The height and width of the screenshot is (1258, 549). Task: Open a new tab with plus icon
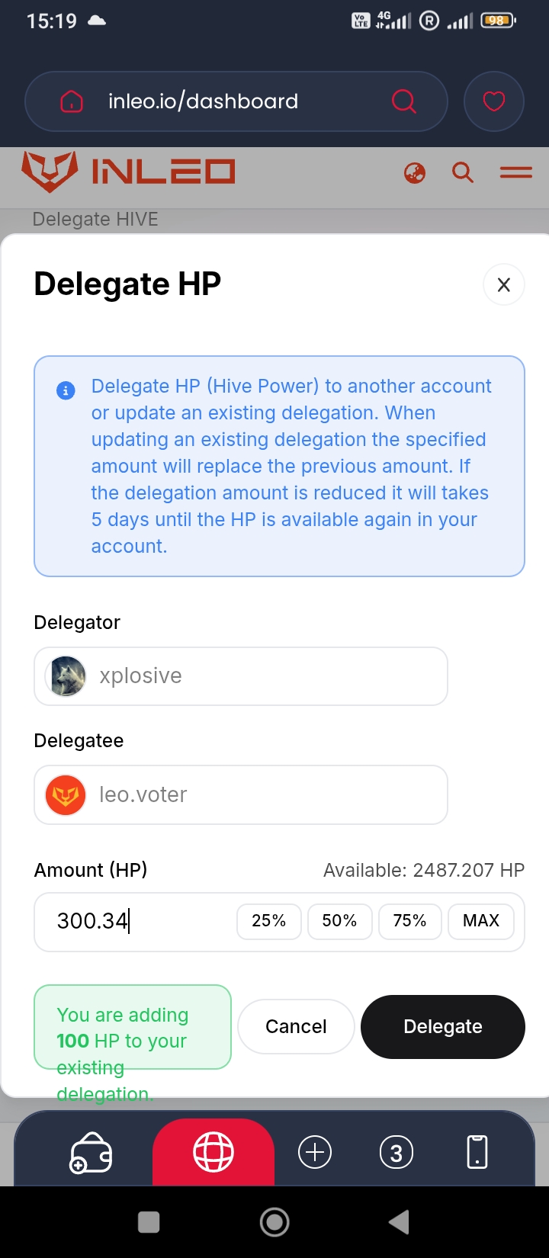[315, 1152]
